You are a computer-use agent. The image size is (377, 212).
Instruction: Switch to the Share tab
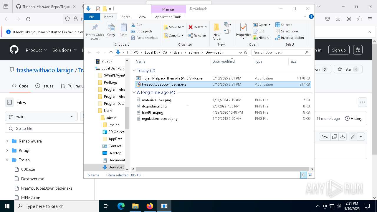pos(126,17)
